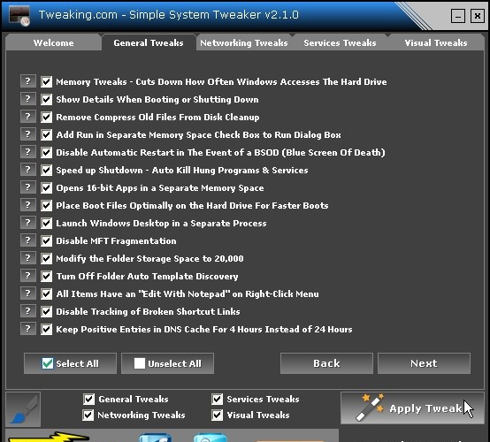Open help for Disable Tracking Broken Shortcut Links
This screenshot has height=442, width=490.
[x=27, y=311]
